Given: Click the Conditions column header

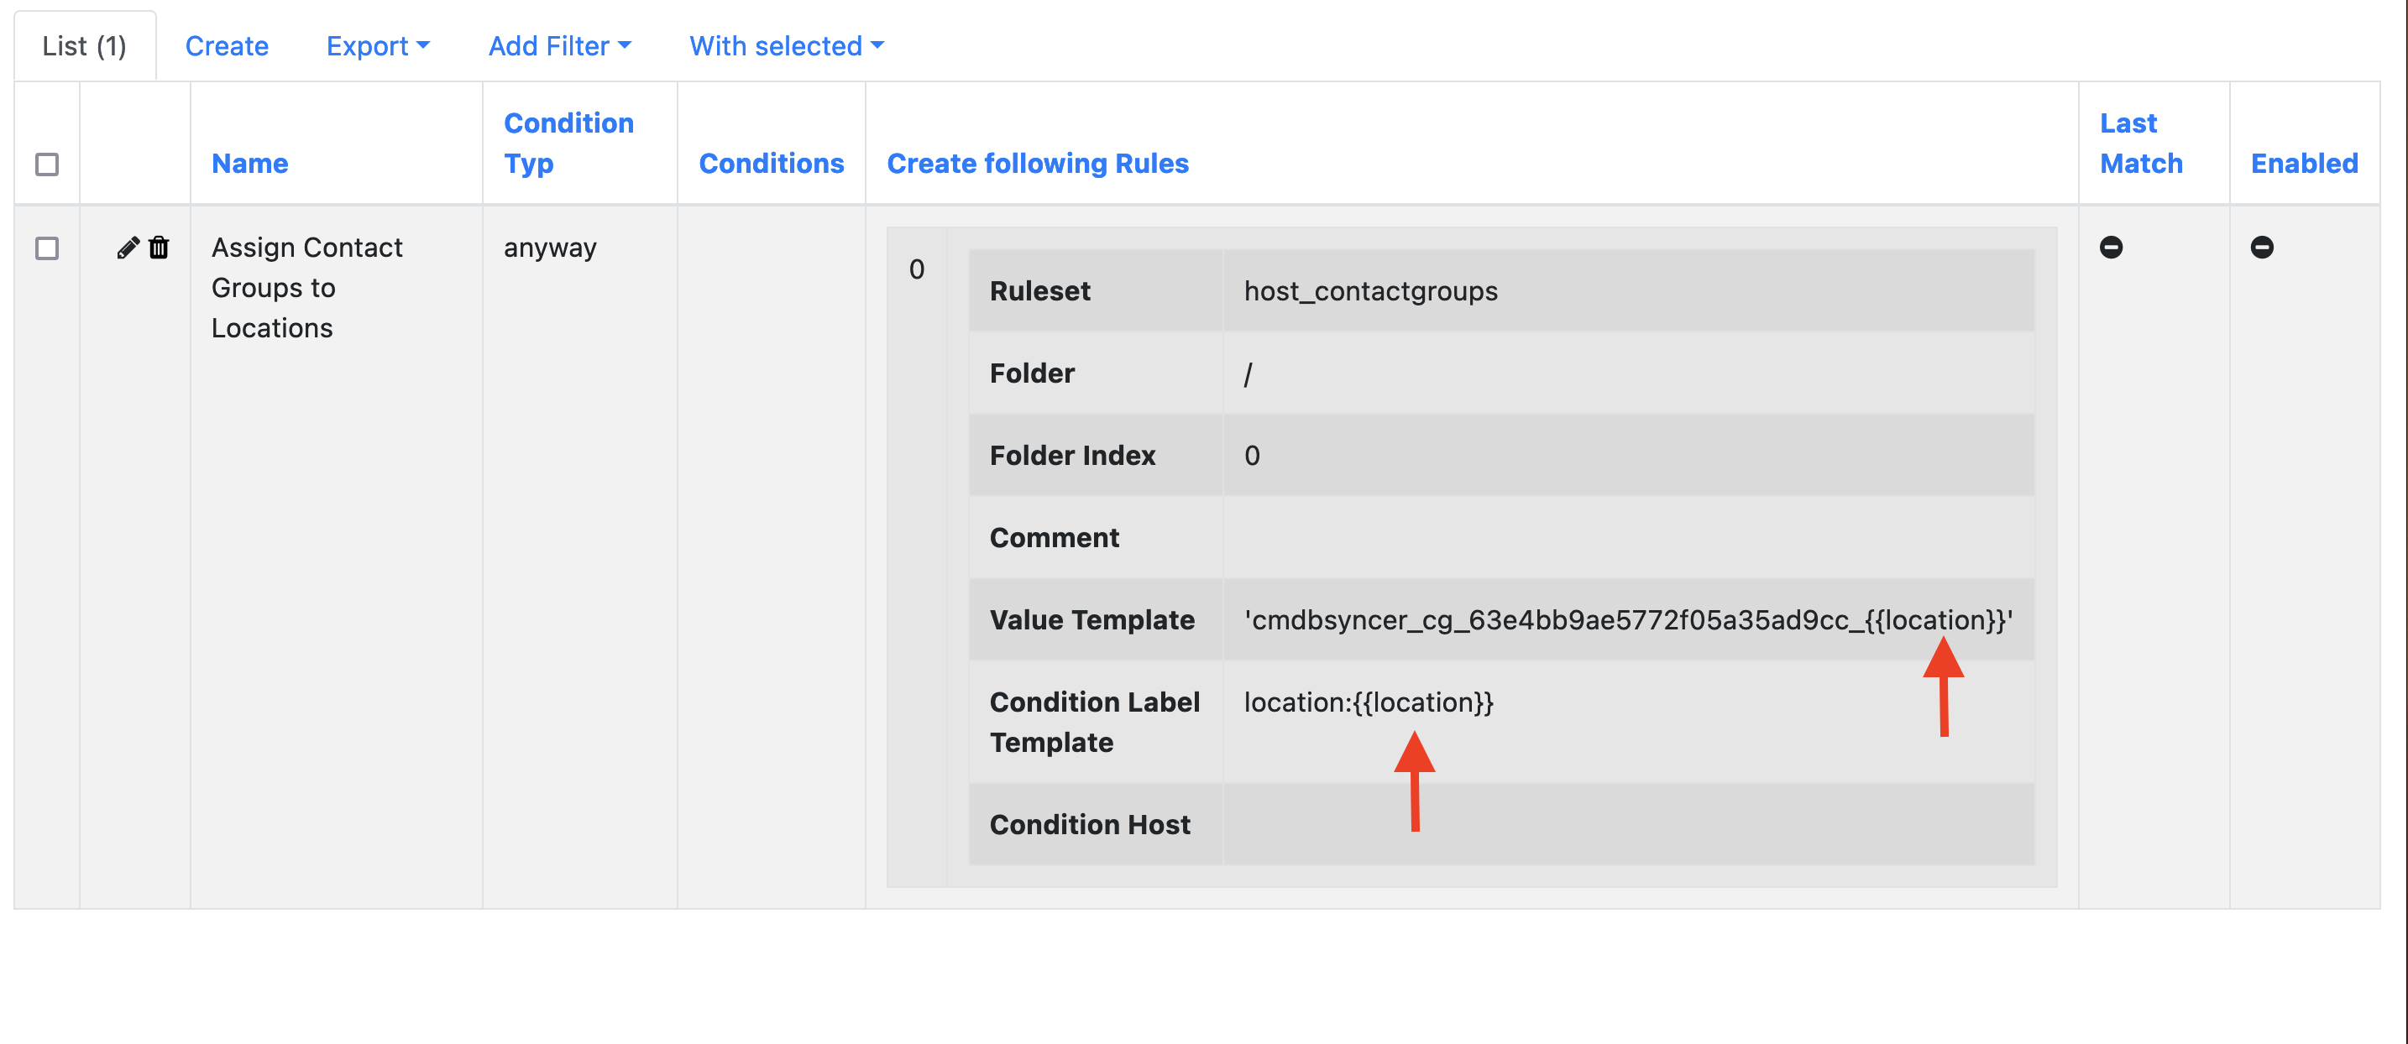Looking at the screenshot, I should 770,164.
